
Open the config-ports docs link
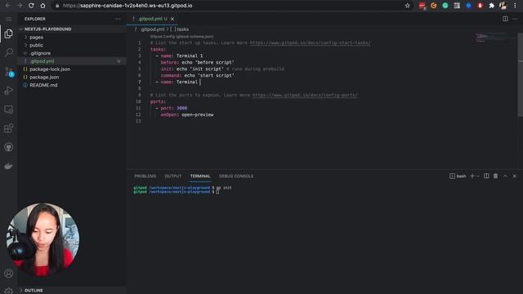(305, 95)
